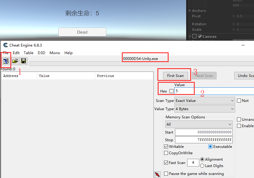This screenshot has width=254, height=178.
Task: Enable the Hex checkbox
Action: [171, 91]
